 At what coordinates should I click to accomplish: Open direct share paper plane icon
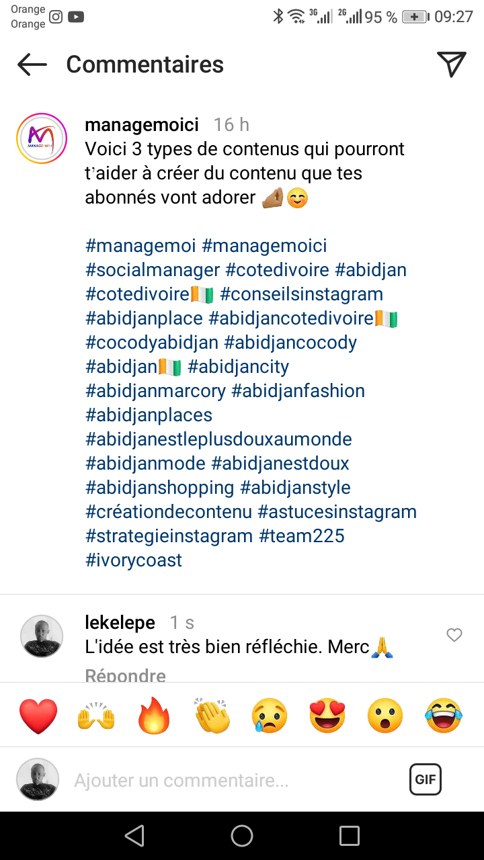[452, 64]
